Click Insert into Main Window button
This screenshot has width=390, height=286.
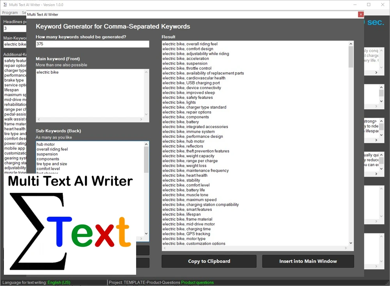tap(308, 261)
